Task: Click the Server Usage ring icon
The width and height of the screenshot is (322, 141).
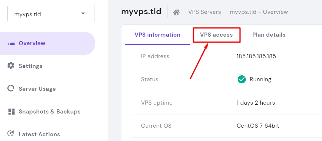Action: tap(11, 89)
